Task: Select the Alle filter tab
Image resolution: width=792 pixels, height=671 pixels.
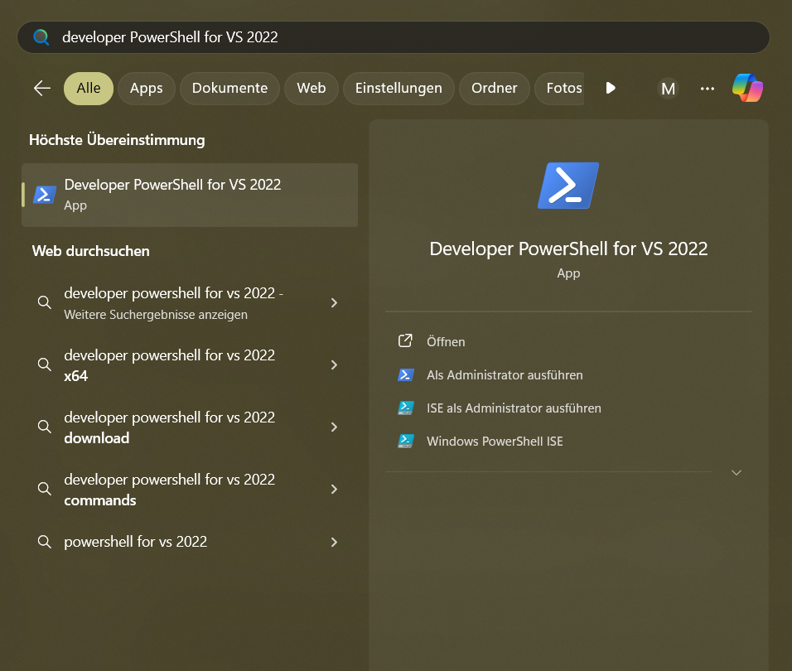Action: tap(89, 89)
